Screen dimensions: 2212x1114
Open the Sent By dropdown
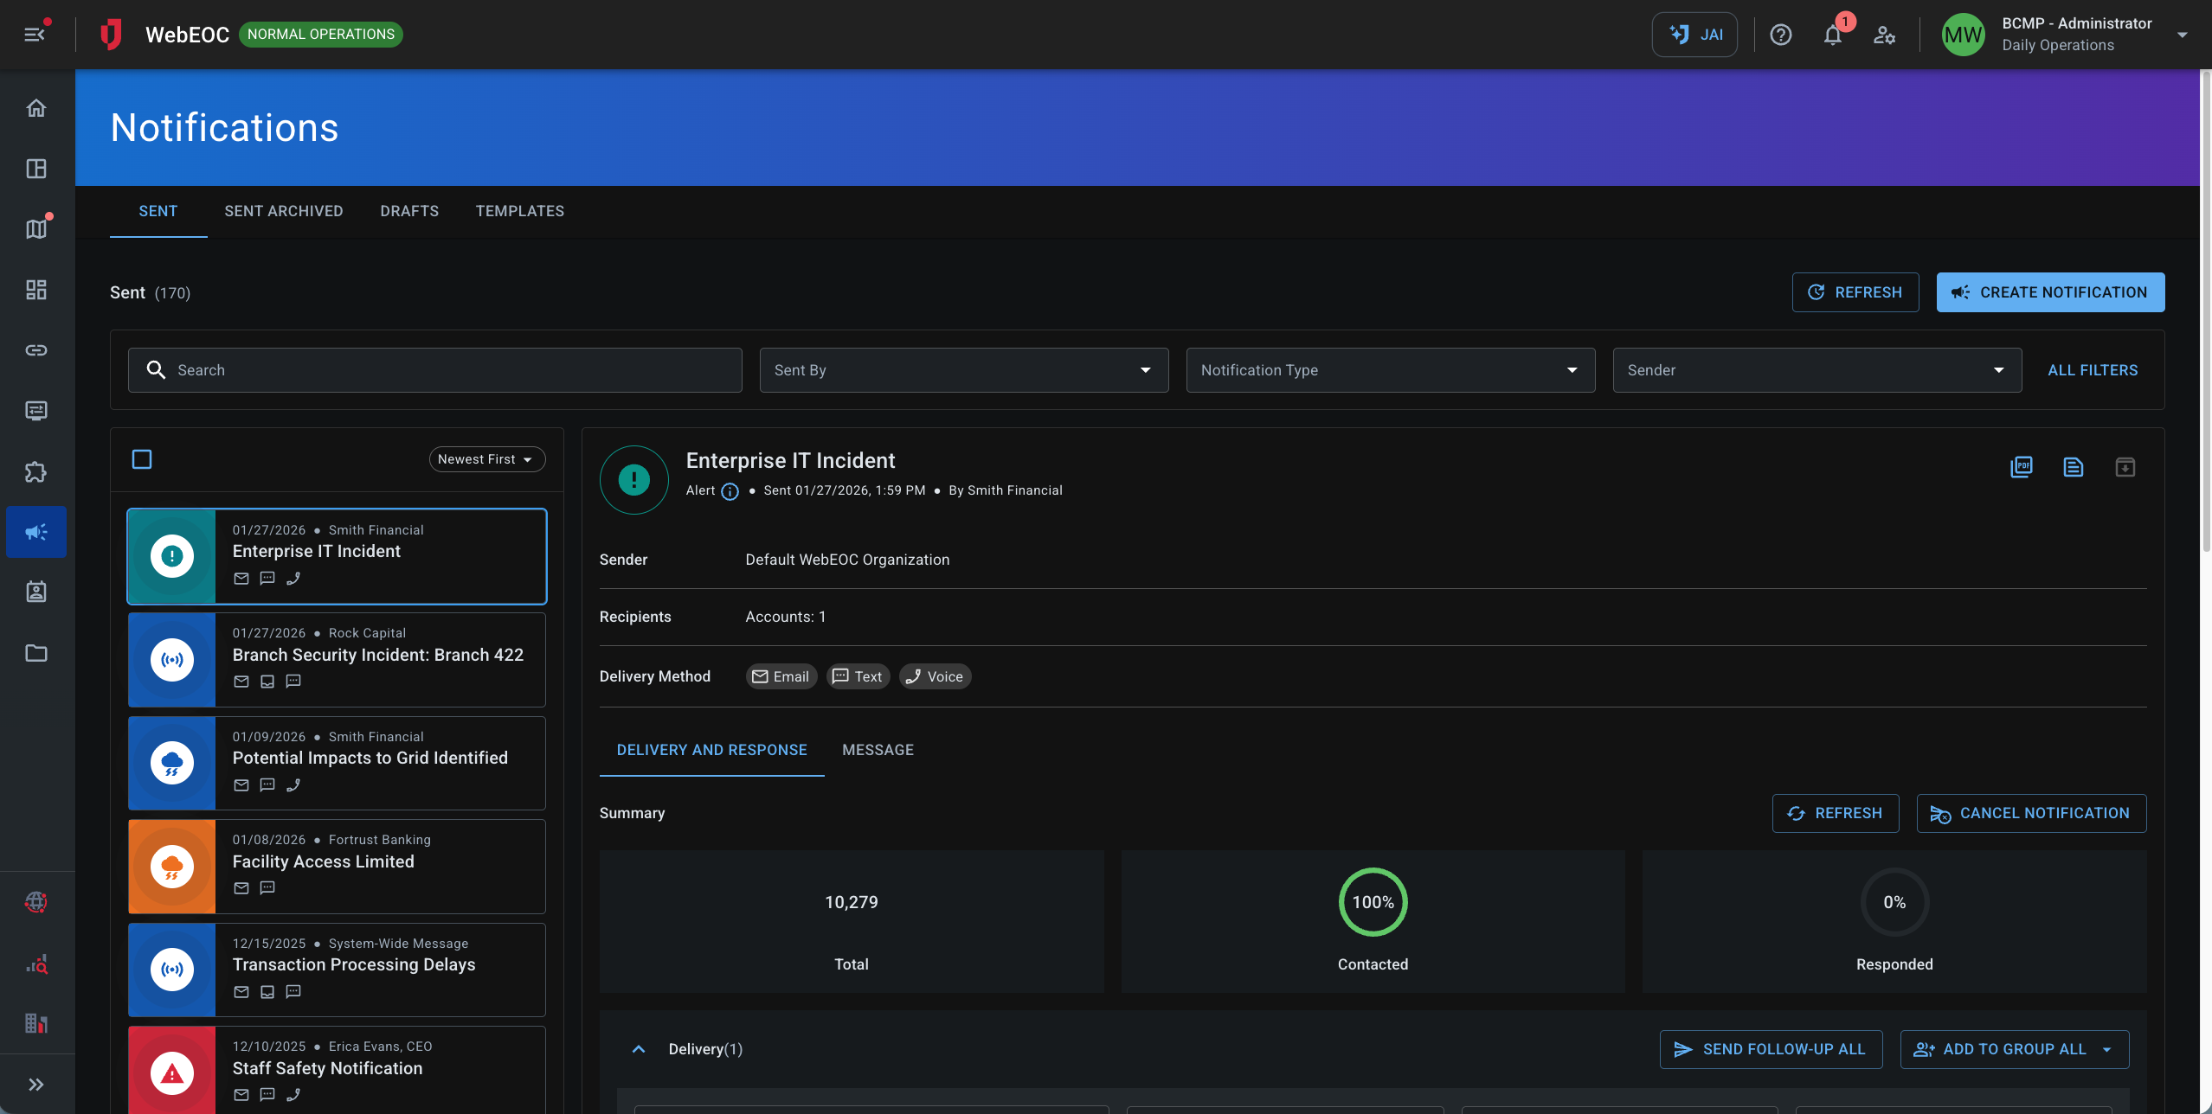[x=964, y=370]
